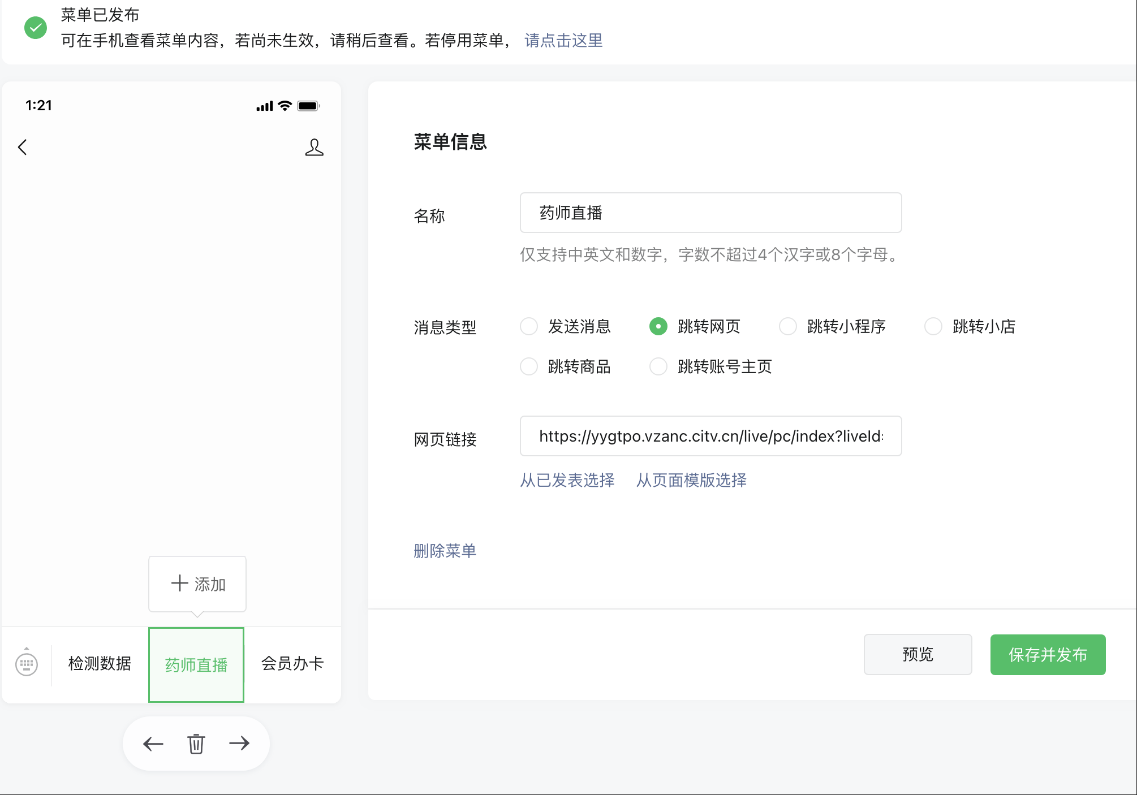Move menu right with right arrow
This screenshot has width=1137, height=795.
tap(239, 744)
